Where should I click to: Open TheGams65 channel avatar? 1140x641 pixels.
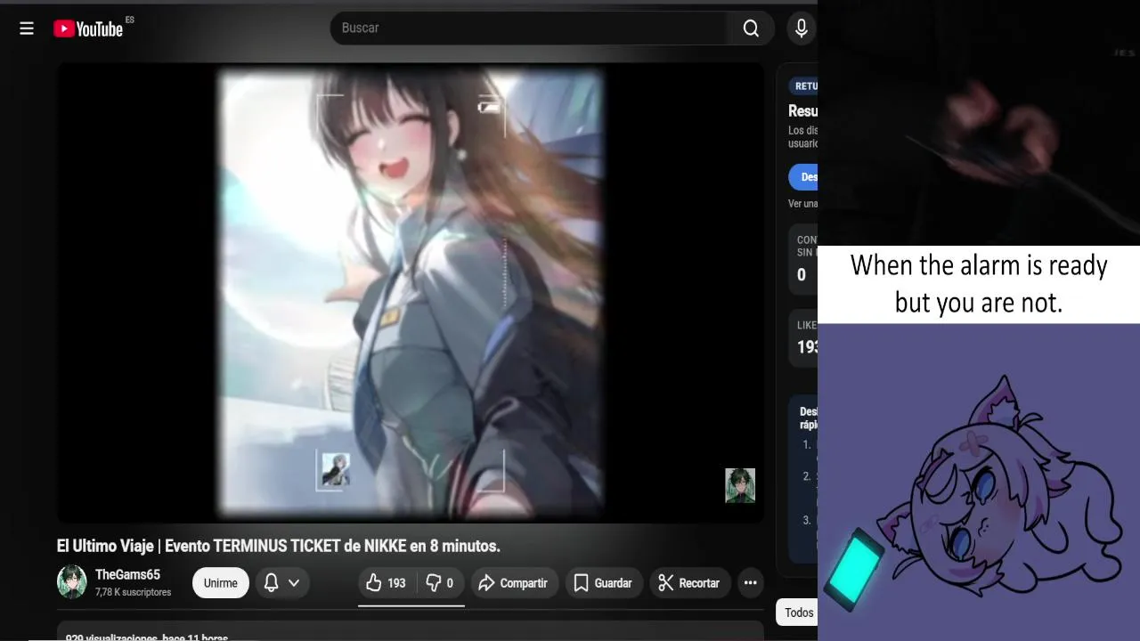[x=72, y=582]
